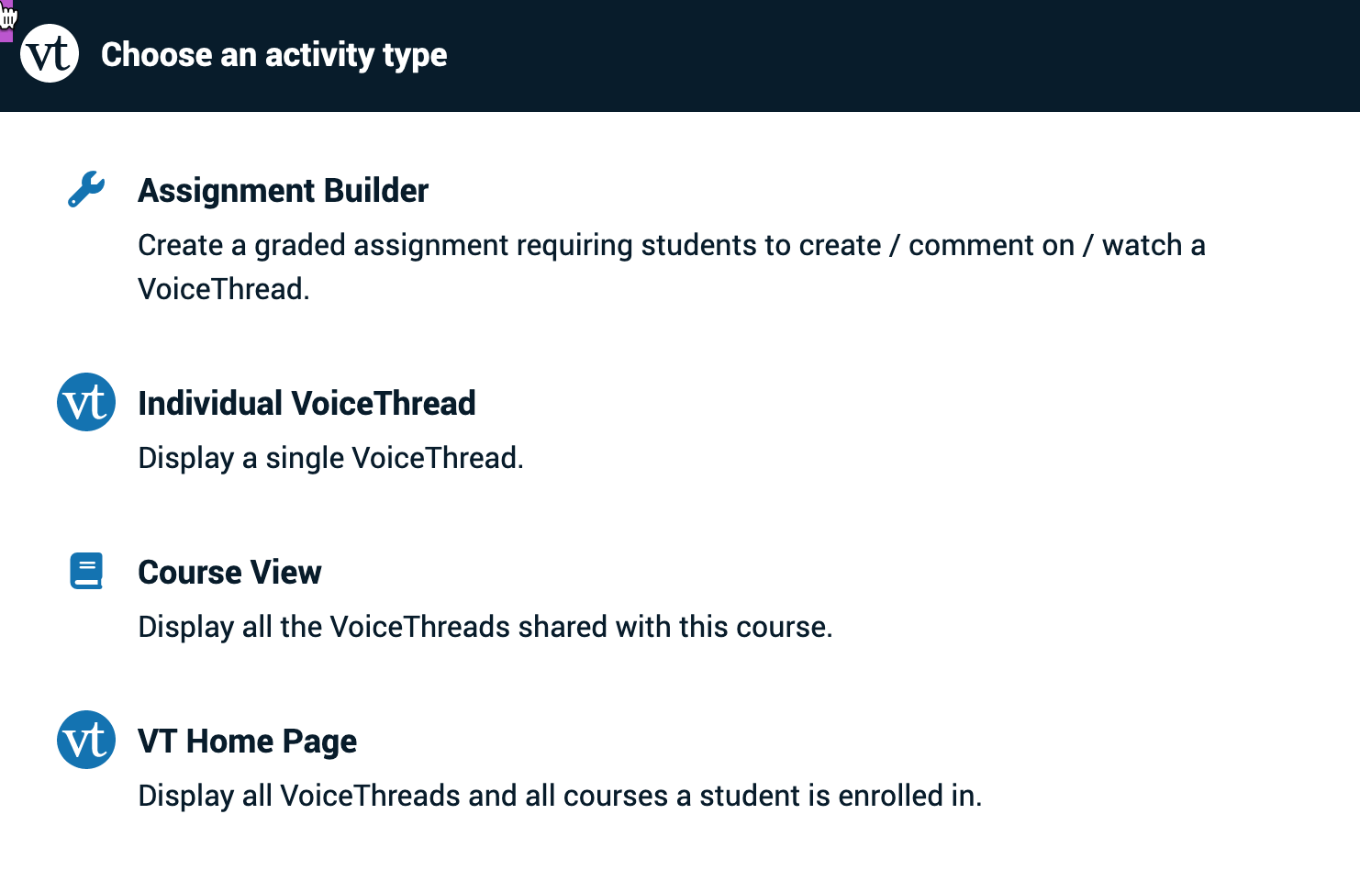Click the white VoiceThread logo in header
This screenshot has height=870, width=1360.
click(x=50, y=54)
